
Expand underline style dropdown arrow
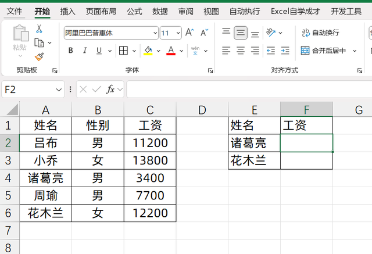(x=110, y=51)
